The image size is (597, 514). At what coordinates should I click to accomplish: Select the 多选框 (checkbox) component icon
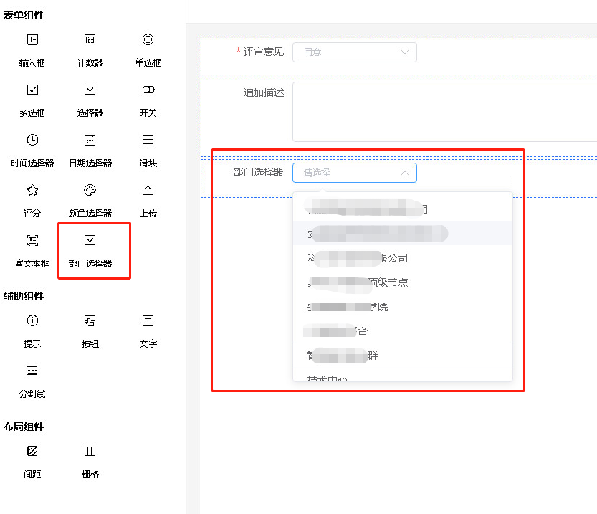point(32,90)
